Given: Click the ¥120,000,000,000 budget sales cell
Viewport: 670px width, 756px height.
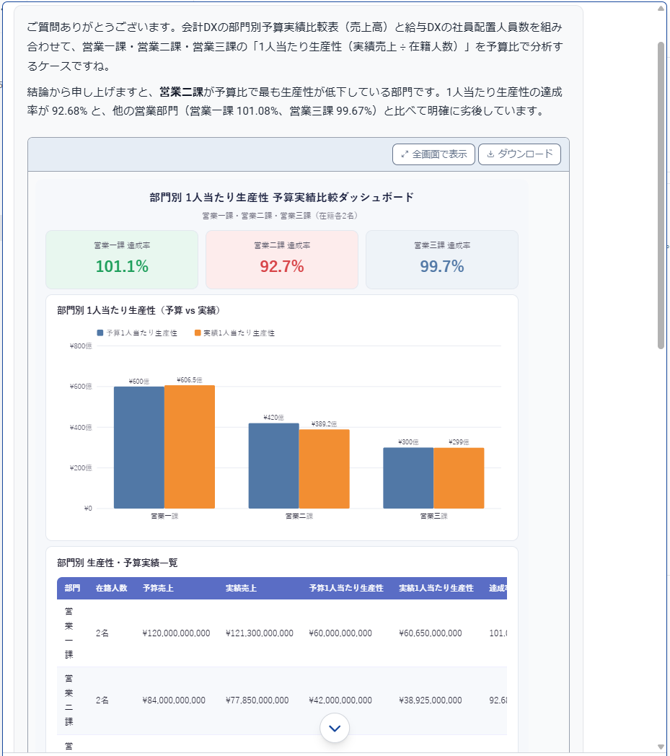Looking at the screenshot, I should [177, 633].
